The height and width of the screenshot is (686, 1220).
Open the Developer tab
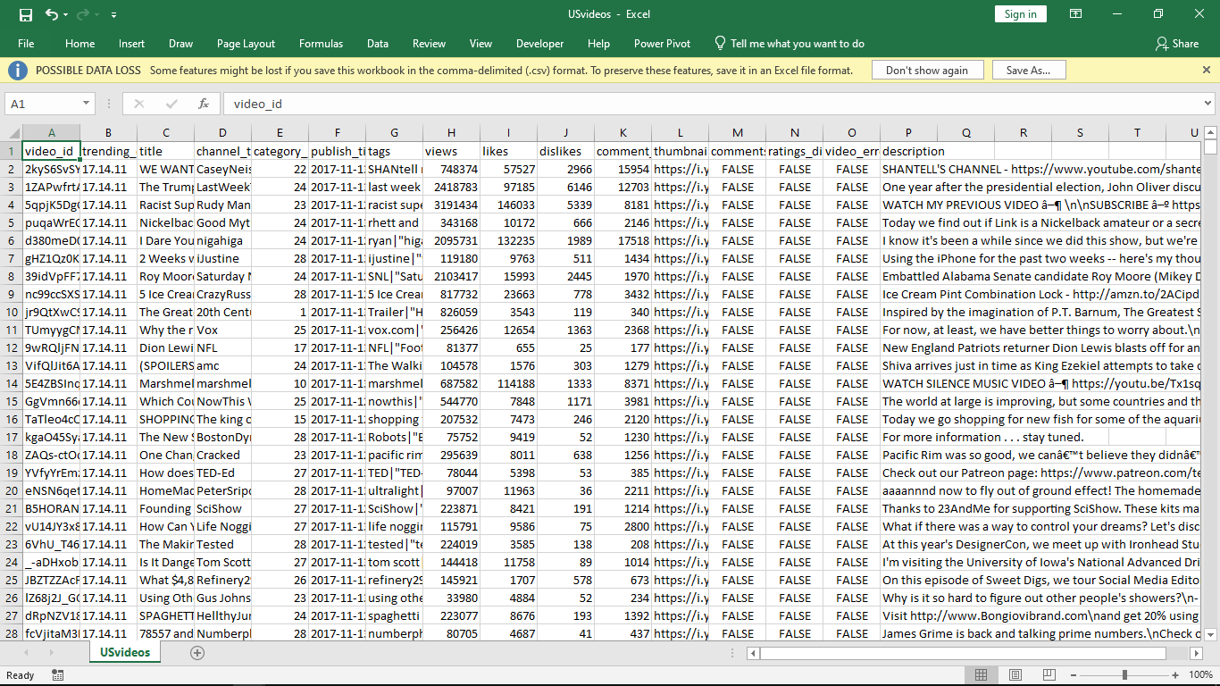(x=539, y=44)
